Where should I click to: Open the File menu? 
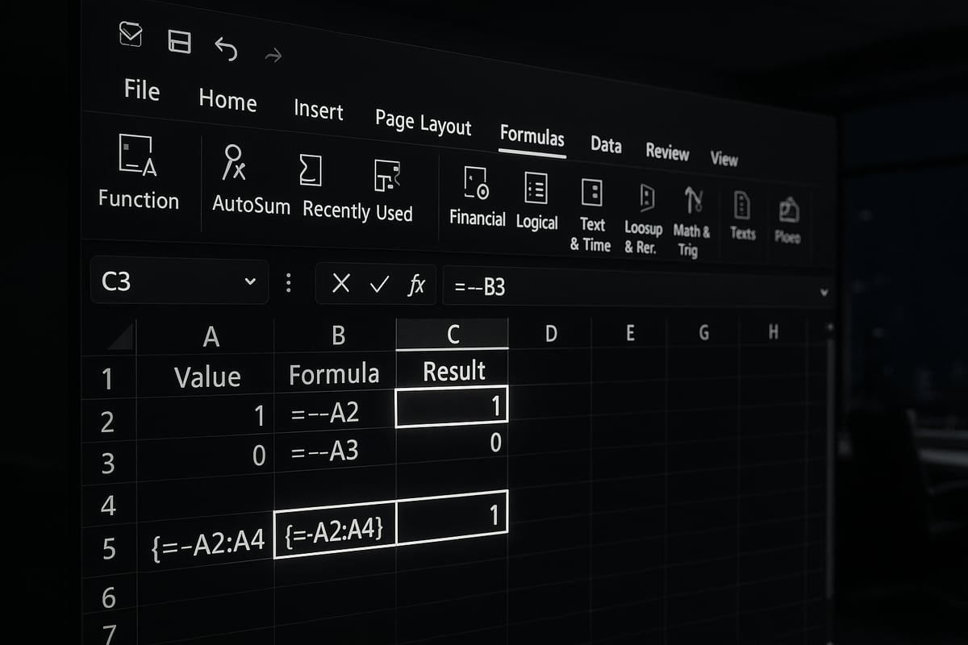tap(141, 90)
